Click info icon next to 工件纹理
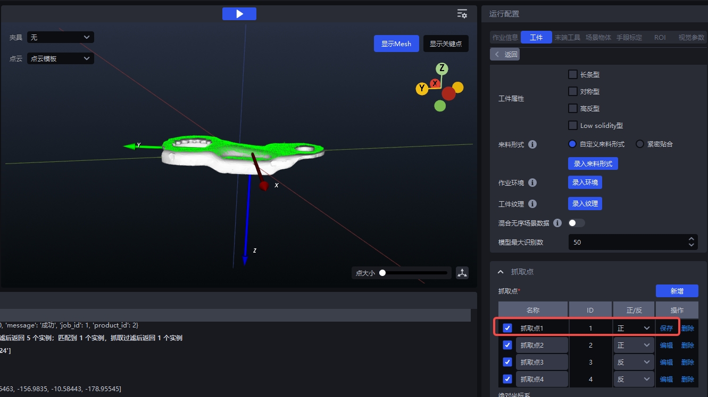Image resolution: width=708 pixels, height=397 pixels. (x=532, y=204)
